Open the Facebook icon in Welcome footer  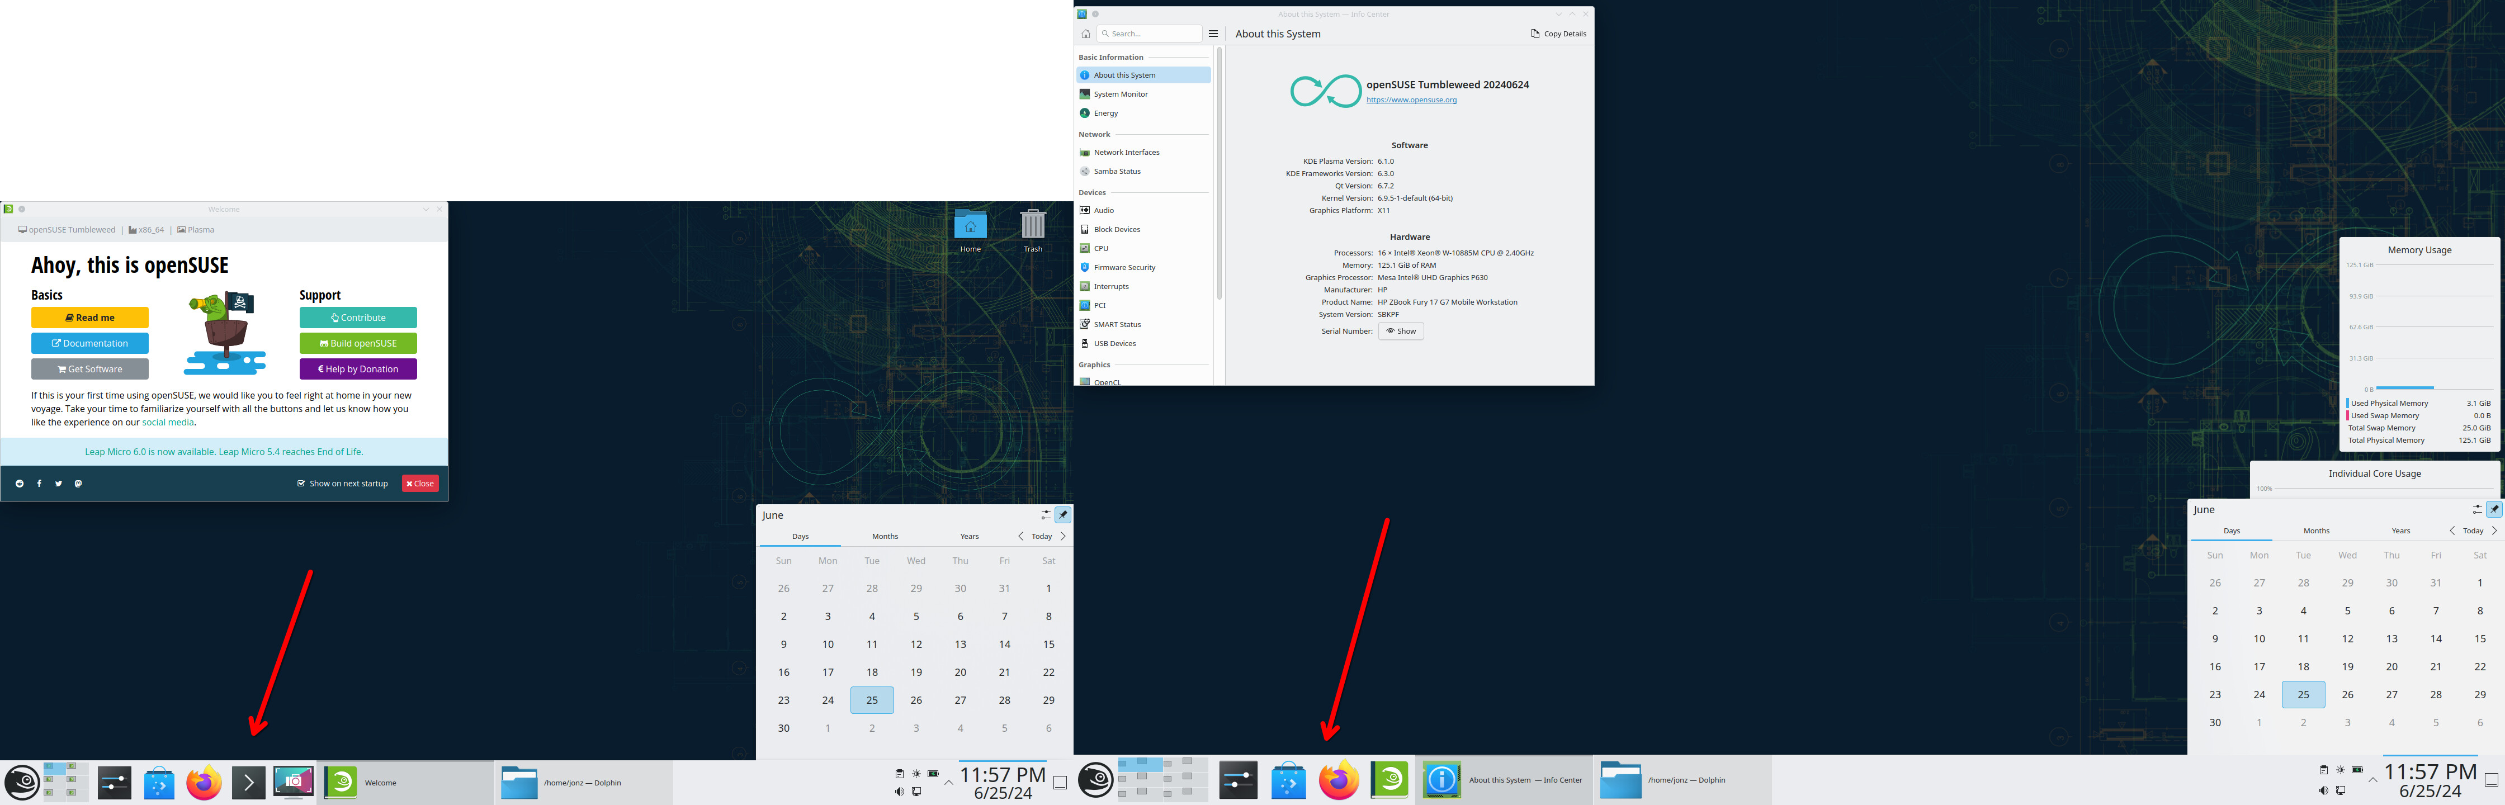pos(39,483)
